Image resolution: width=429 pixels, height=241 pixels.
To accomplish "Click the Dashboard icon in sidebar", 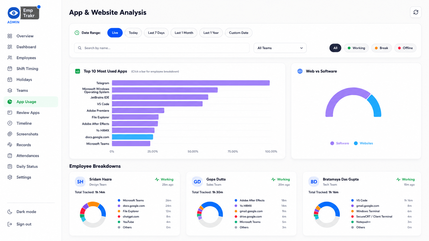I will pos(10,47).
